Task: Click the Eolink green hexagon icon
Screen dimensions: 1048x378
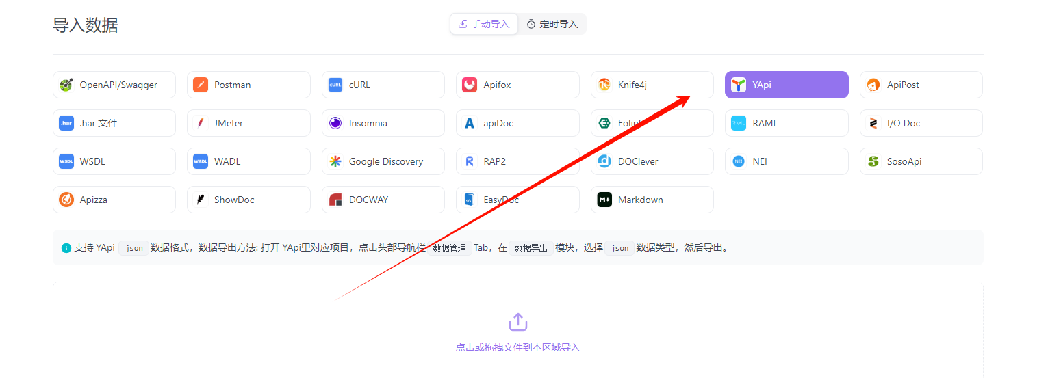Action: [x=604, y=123]
